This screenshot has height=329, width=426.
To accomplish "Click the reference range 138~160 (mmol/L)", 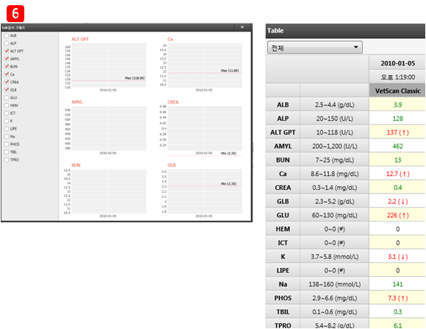I will tap(335, 284).
